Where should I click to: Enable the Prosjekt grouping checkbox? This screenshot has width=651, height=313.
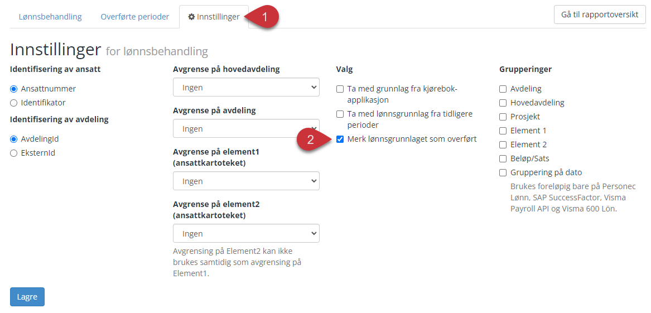[503, 117]
